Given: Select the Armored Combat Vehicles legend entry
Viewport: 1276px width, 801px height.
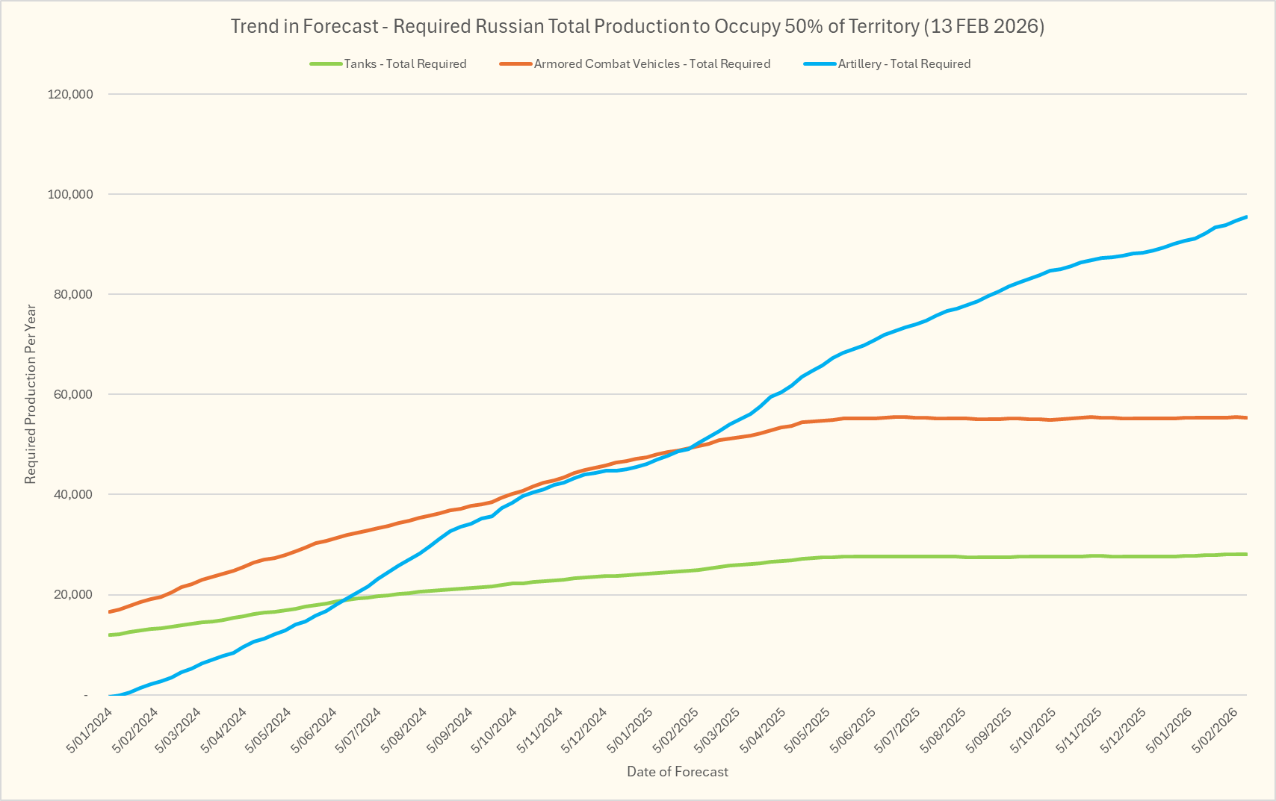Looking at the screenshot, I should pos(651,64).
